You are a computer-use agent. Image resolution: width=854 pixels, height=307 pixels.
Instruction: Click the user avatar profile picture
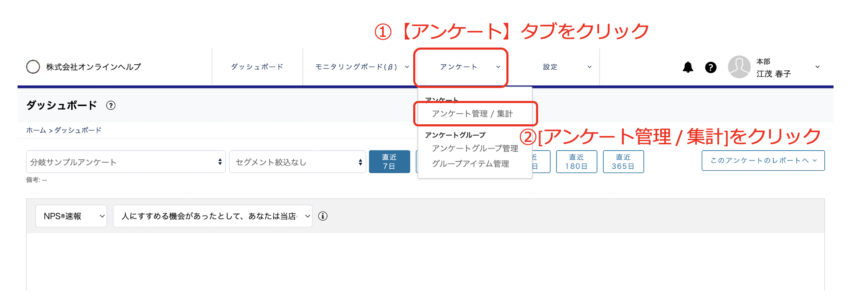739,67
